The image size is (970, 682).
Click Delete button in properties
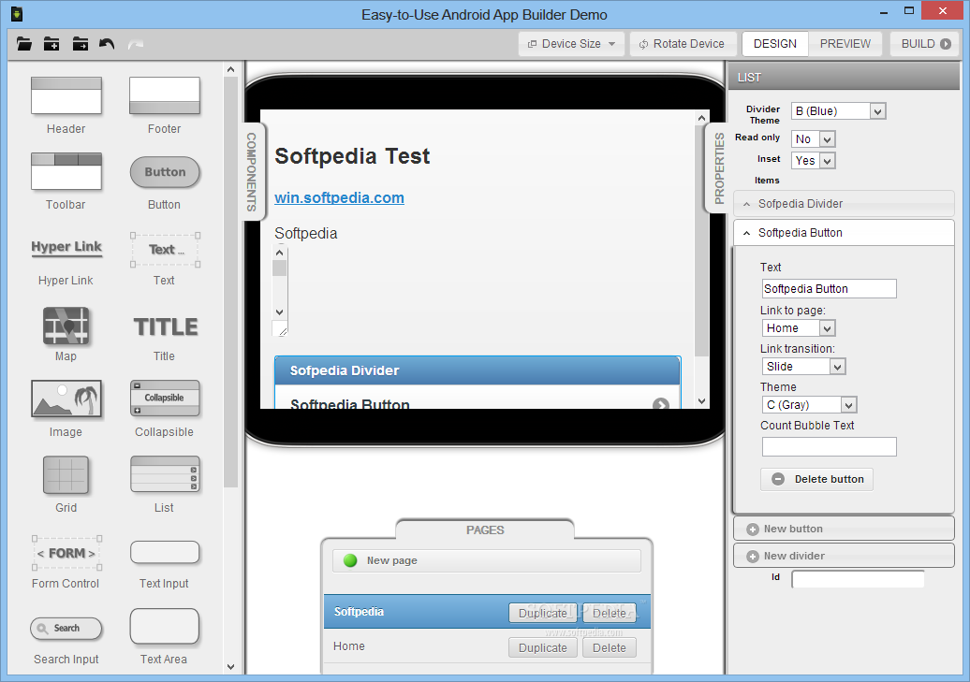click(x=816, y=479)
